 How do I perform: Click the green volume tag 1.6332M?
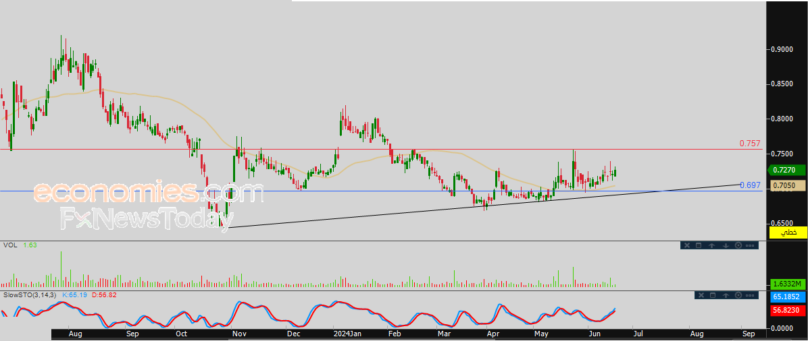[x=787, y=284]
